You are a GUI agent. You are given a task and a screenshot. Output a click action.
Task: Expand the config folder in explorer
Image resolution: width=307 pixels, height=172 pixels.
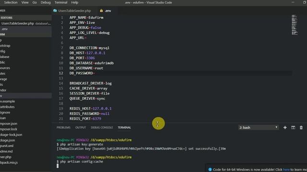(3, 51)
